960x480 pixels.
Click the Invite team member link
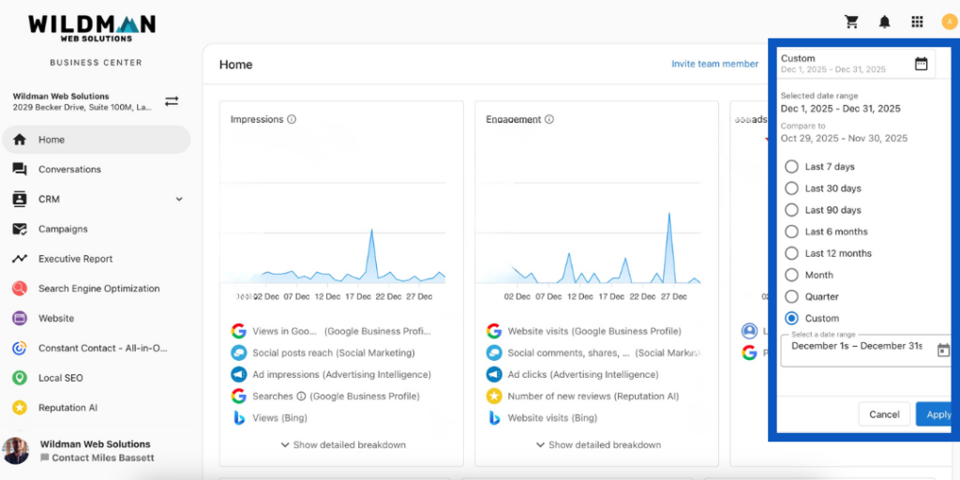714,64
